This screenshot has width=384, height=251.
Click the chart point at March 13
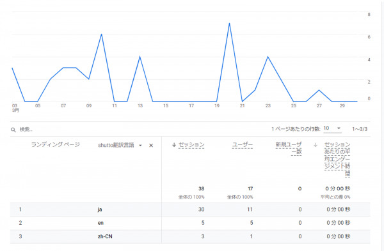140,57
